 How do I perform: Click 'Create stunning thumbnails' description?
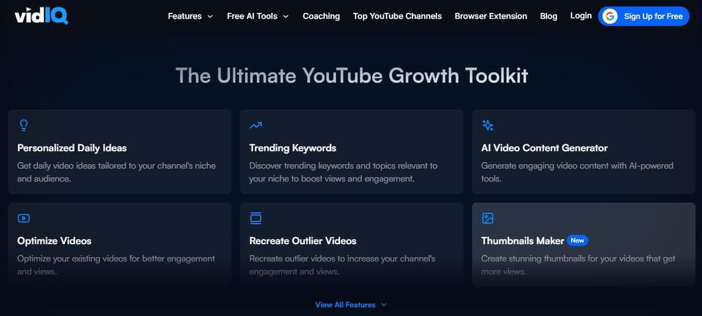pos(579,265)
